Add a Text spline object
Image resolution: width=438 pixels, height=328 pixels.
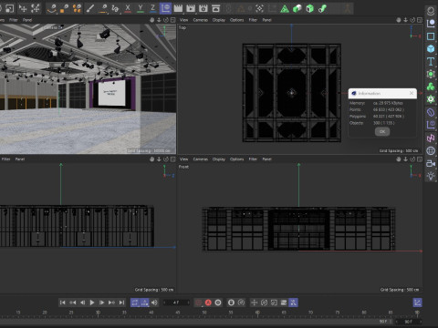[x=431, y=61]
